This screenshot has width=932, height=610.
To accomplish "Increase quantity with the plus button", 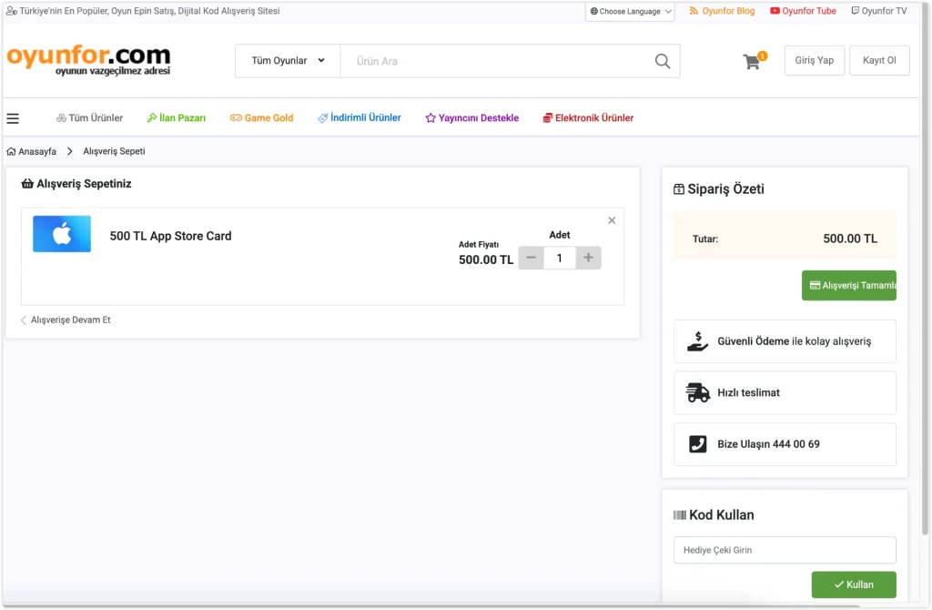I will click(588, 258).
